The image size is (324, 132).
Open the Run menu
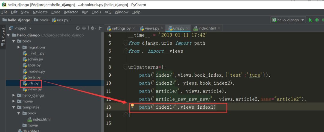pyautogui.click(x=85, y=12)
